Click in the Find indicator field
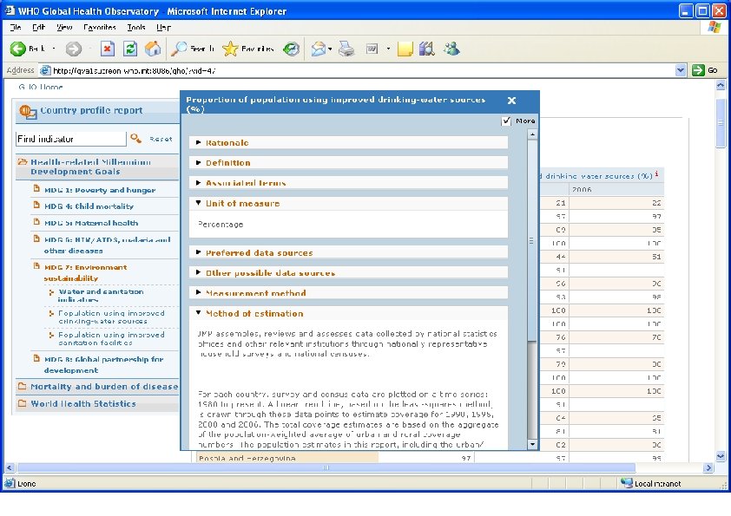 [71, 139]
